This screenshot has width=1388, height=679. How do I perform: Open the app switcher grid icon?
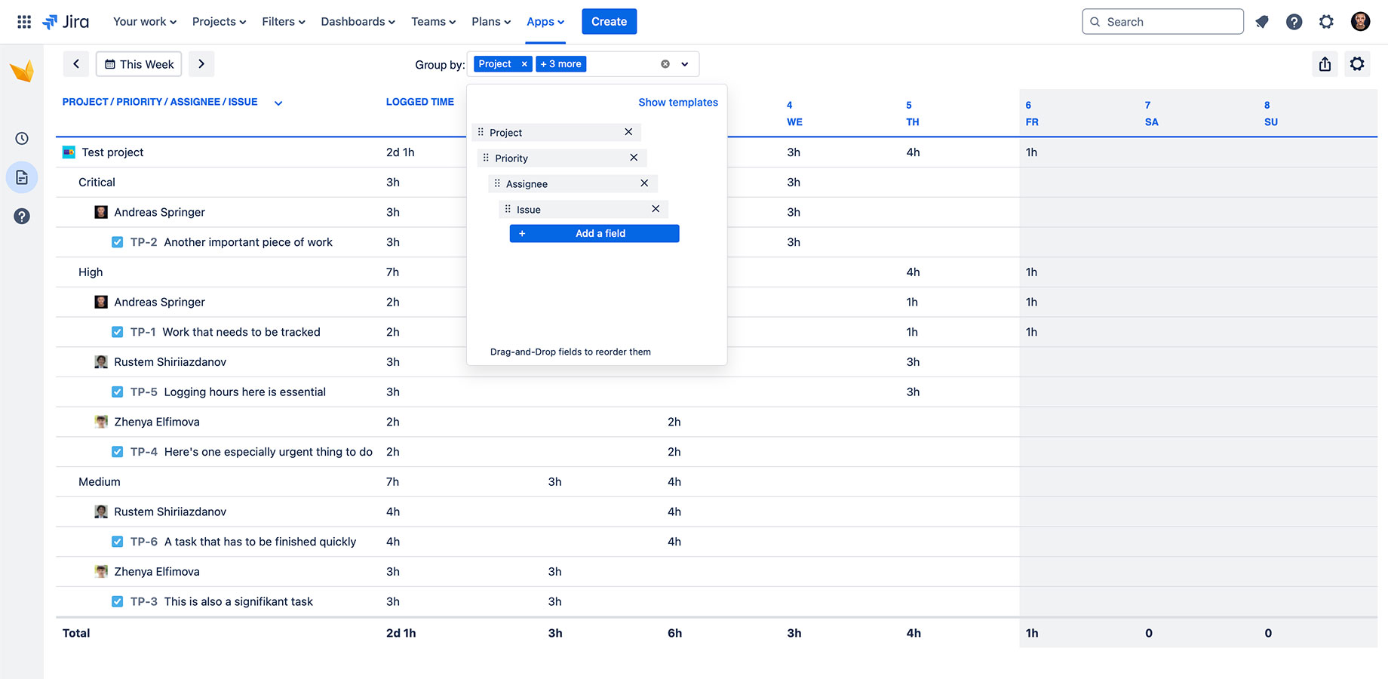point(24,22)
